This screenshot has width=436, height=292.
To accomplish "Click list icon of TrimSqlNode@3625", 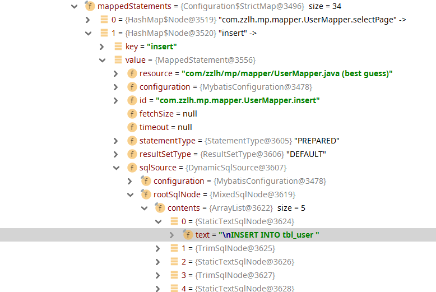I will click(174, 248).
